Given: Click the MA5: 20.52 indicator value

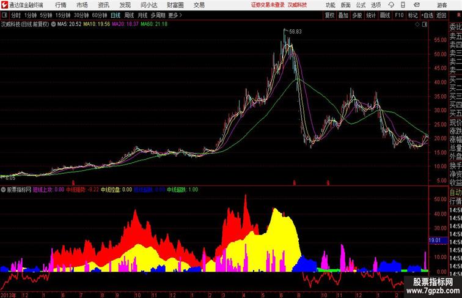Looking at the screenshot, I should (69, 24).
